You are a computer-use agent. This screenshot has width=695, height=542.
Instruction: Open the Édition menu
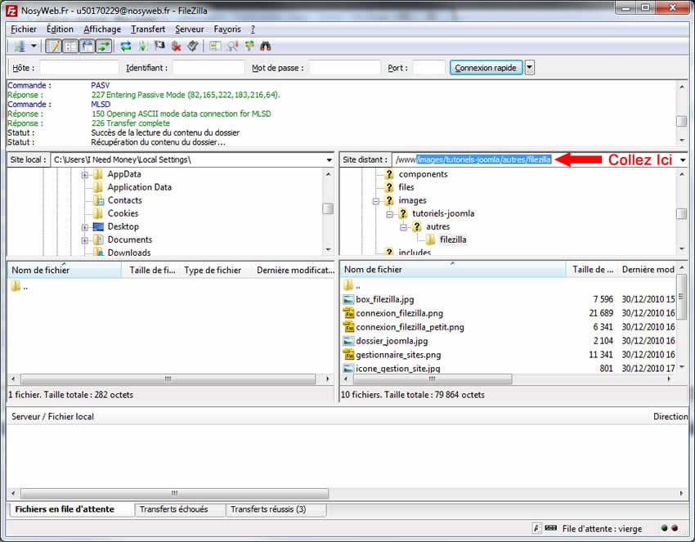60,29
